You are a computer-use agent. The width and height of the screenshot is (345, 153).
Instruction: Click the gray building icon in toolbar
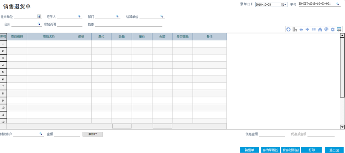pos(295,29)
